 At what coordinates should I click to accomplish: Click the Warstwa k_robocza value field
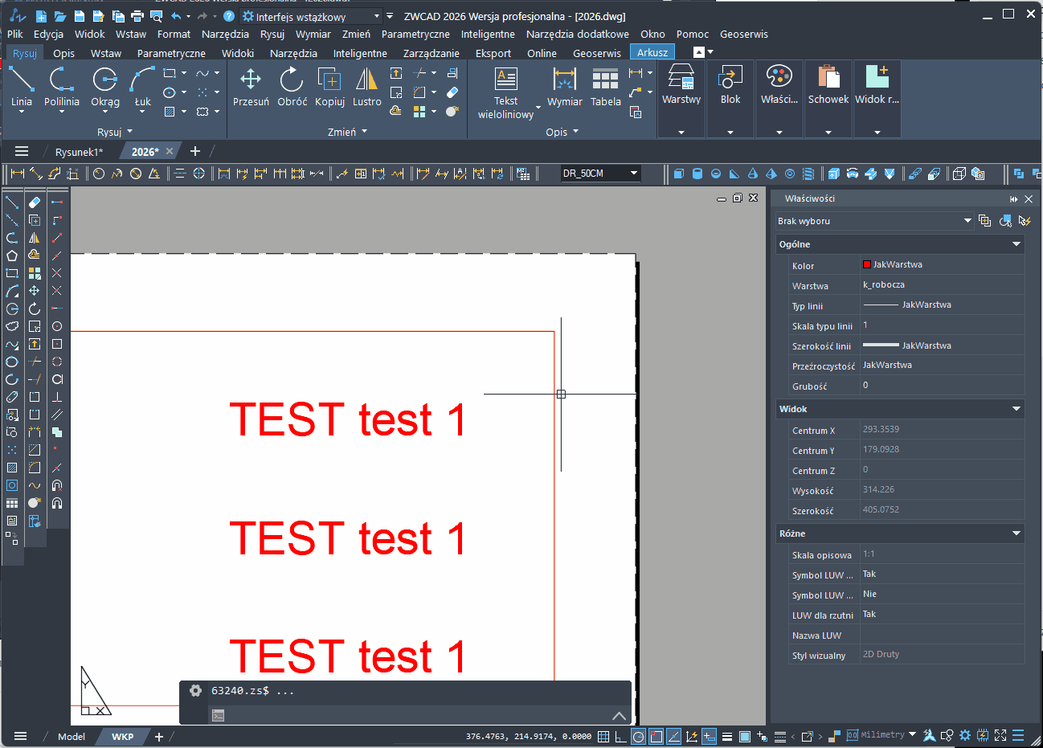pyautogui.click(x=942, y=285)
